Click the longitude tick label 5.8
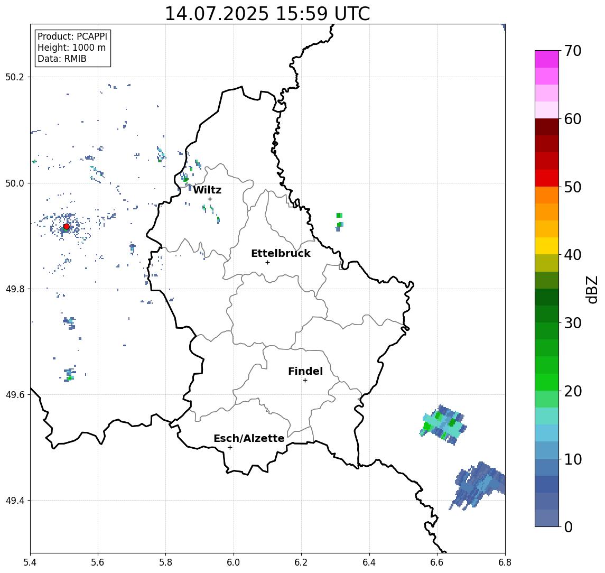The image size is (605, 573). click(165, 562)
